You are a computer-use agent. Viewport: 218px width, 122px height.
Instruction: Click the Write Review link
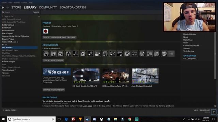click(x=189, y=51)
